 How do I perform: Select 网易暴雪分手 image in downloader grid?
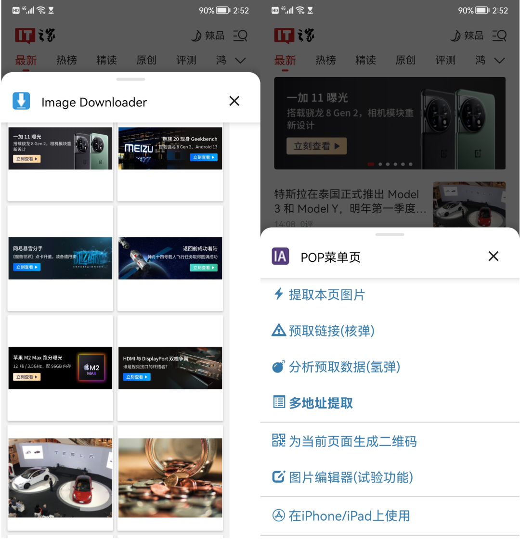click(60, 258)
